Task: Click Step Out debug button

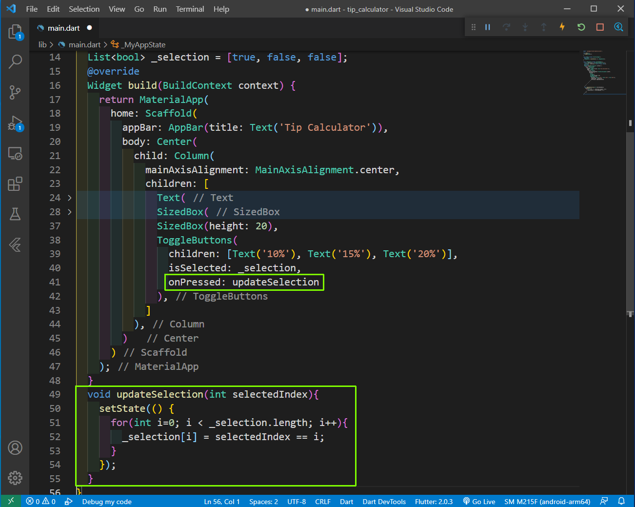Action: [543, 27]
